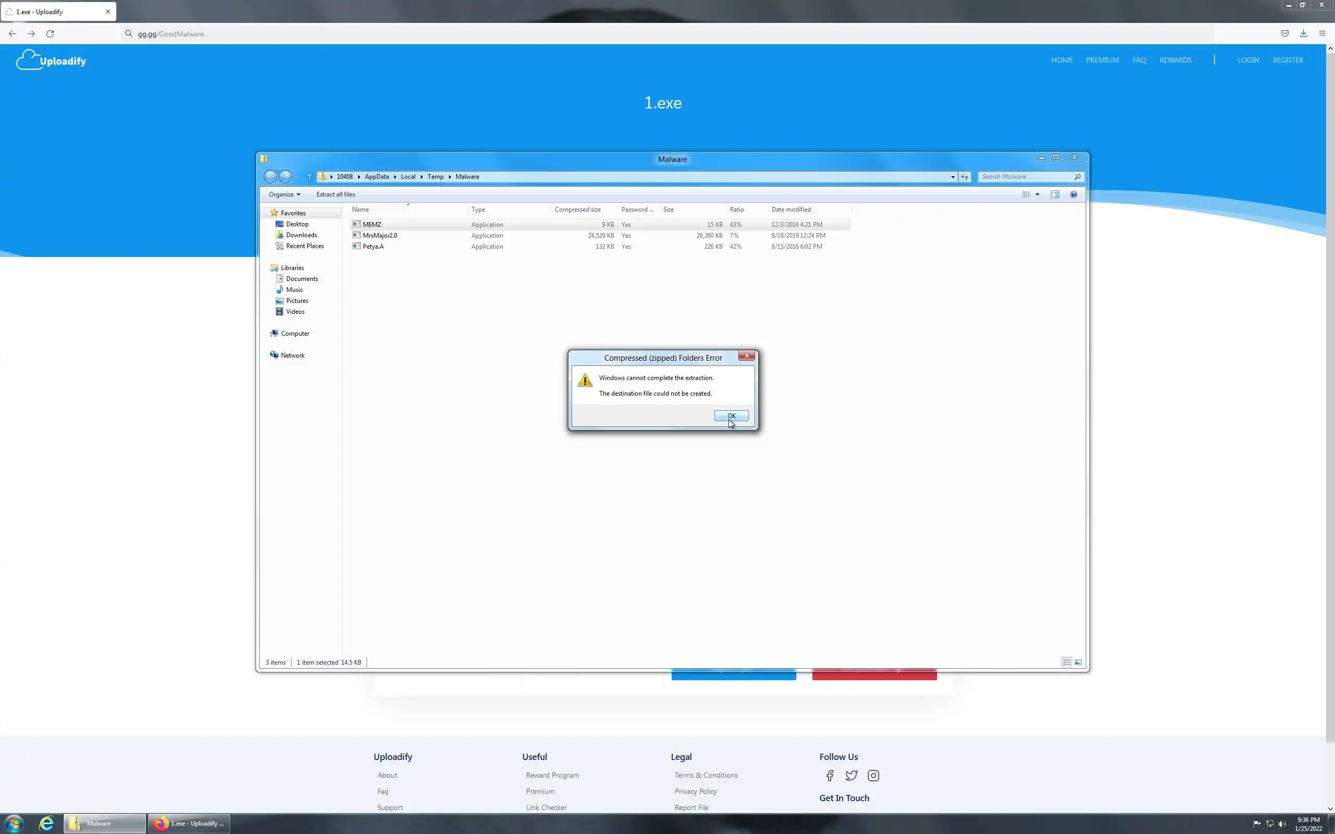Viewport: 1335px width, 834px height.
Task: Open the Twitter icon in Follow Us
Action: click(x=851, y=776)
